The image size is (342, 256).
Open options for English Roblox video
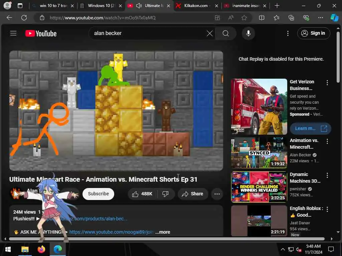327,209
